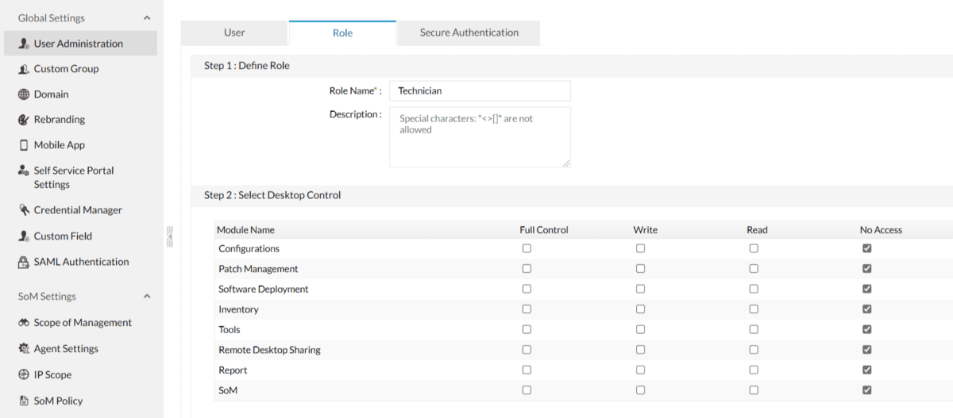
Task: Check Write access for Patch Management
Action: (640, 269)
